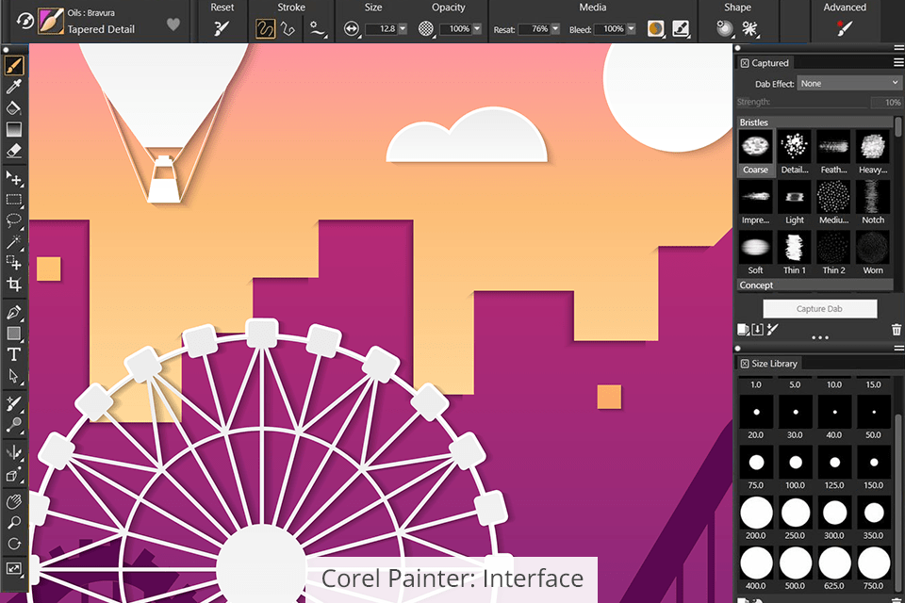Click the screen view mode icon
905x603 pixels.
(x=14, y=569)
